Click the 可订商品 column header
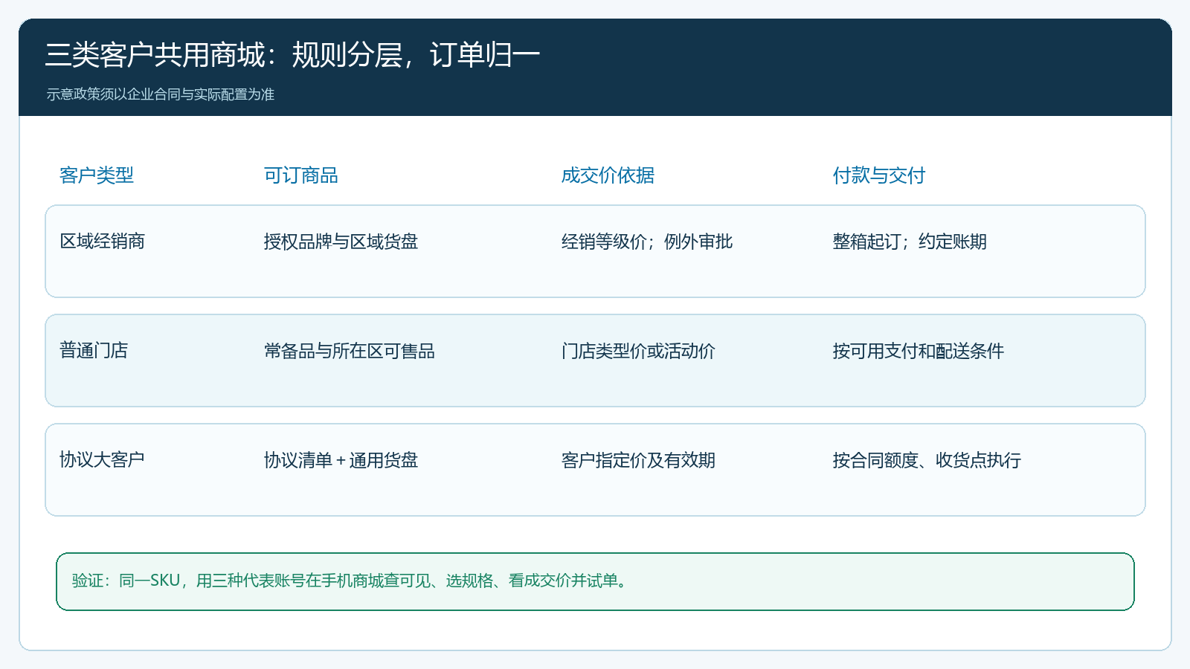Viewport: 1190px width, 669px height. coord(301,175)
